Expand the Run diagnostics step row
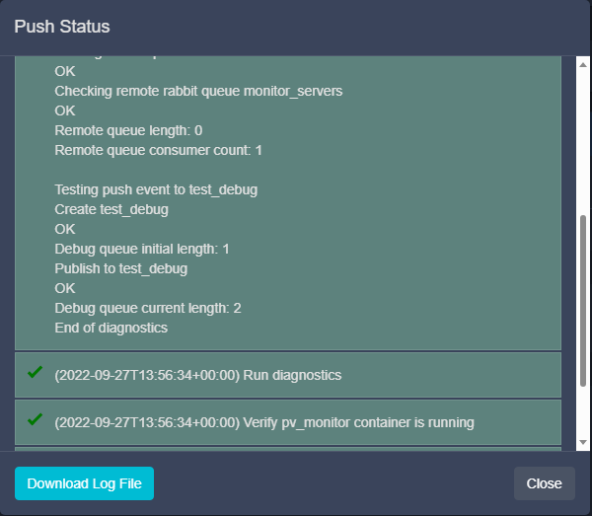The image size is (592, 516). (197, 375)
